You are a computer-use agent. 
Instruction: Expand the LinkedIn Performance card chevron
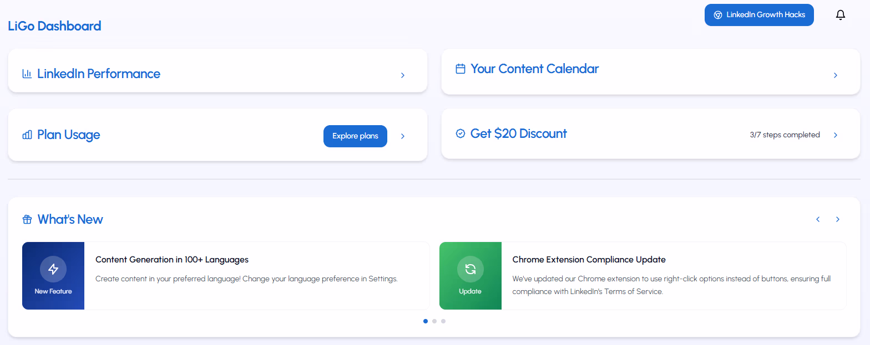click(x=403, y=75)
